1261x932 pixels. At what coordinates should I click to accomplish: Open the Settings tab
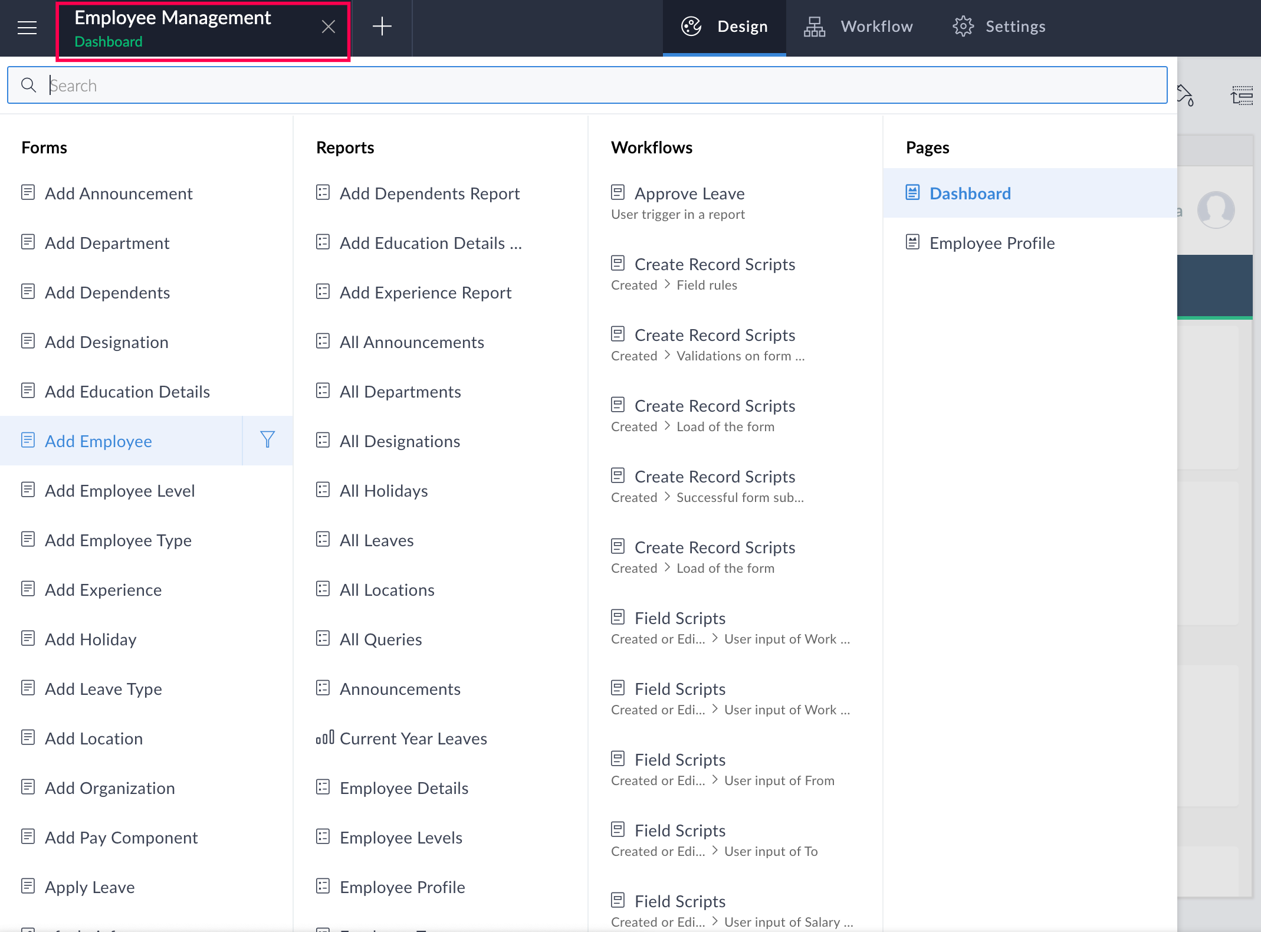coord(999,27)
